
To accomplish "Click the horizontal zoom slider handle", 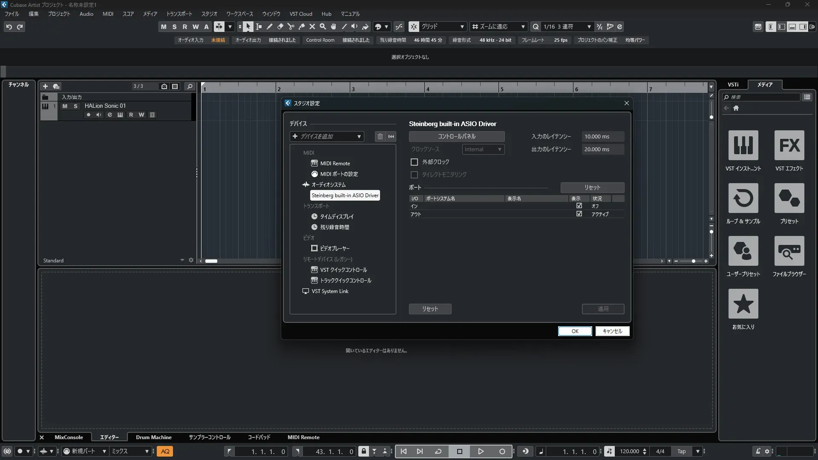I will (x=694, y=261).
